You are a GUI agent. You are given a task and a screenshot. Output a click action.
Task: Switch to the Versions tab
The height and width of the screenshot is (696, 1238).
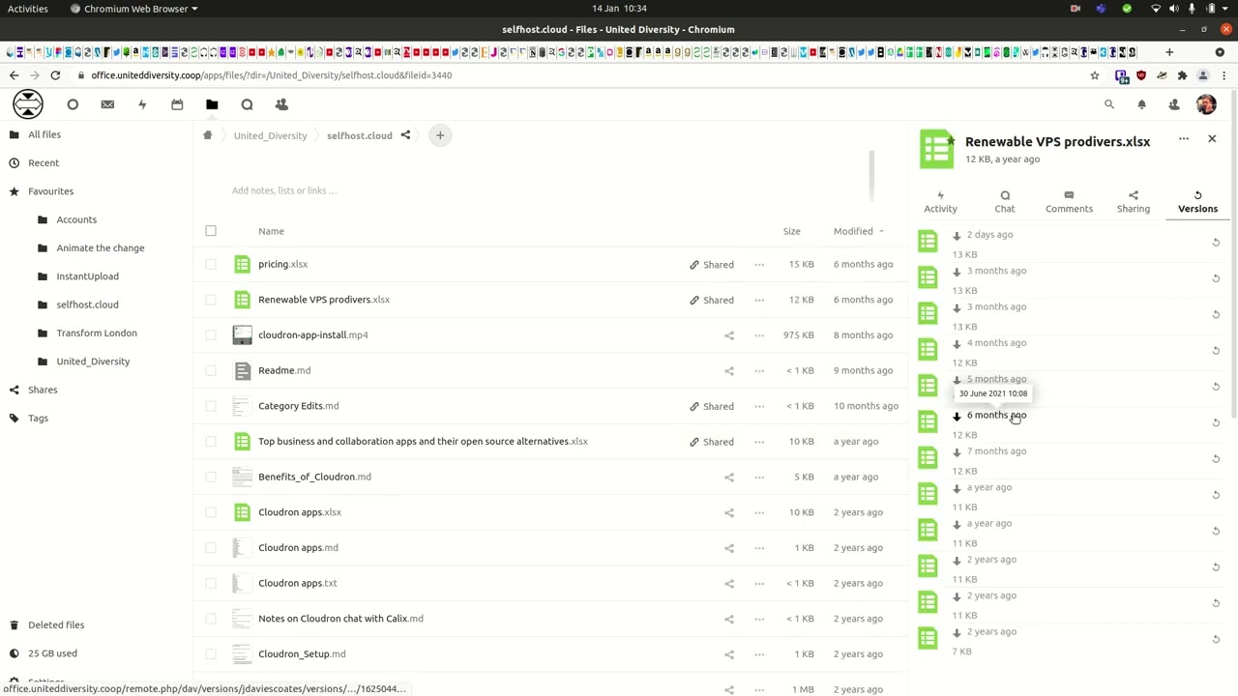click(1197, 201)
